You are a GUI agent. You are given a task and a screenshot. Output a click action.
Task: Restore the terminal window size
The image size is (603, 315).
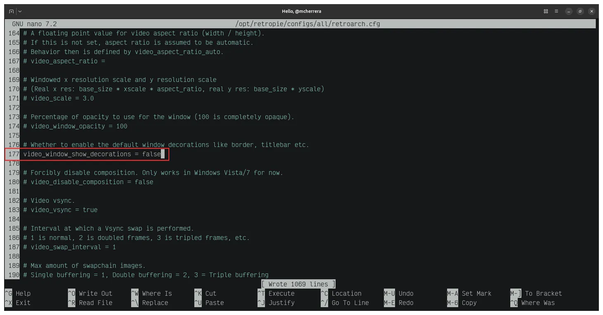[580, 11]
